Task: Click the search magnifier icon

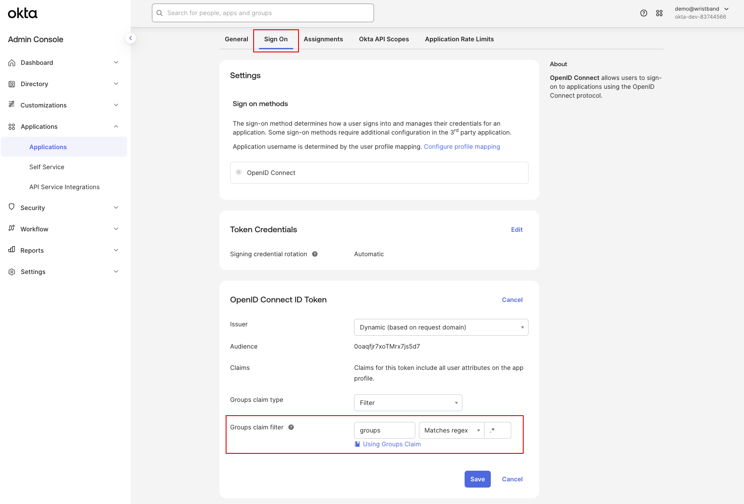Action: (x=160, y=13)
